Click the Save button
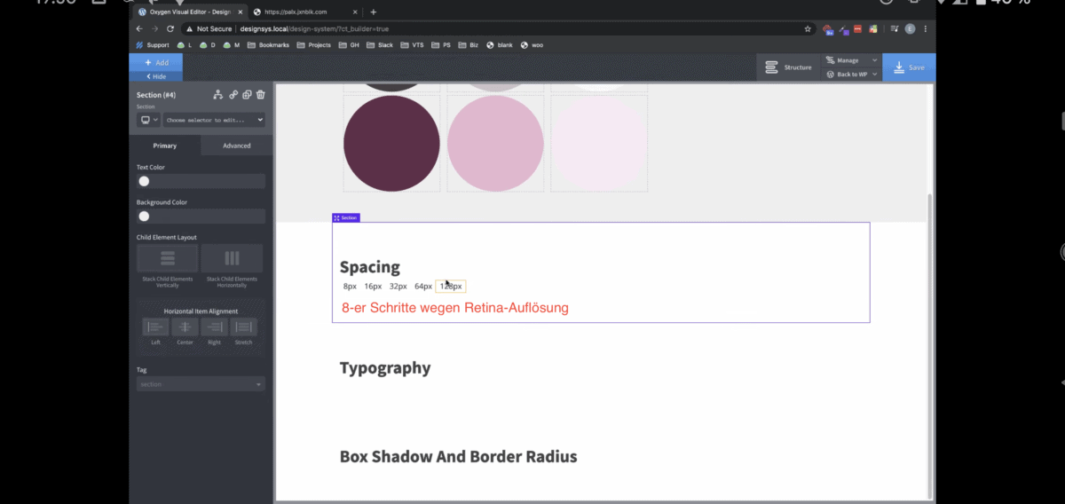Image resolution: width=1065 pixels, height=504 pixels. tap(908, 67)
